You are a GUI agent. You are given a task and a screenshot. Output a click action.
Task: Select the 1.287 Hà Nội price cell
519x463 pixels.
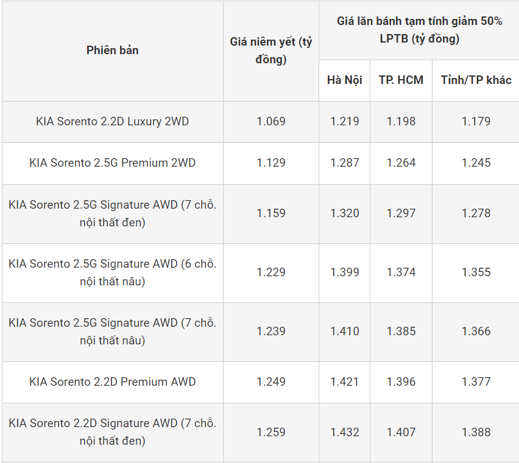click(x=345, y=162)
